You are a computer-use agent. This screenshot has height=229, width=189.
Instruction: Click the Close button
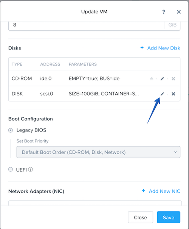140,217
